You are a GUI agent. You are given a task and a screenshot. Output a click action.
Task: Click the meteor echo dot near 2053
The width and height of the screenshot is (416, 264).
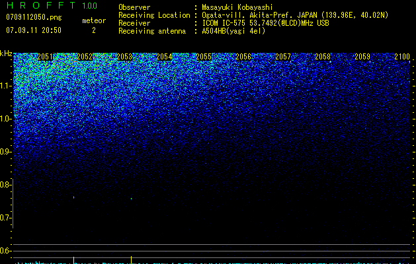point(132,199)
